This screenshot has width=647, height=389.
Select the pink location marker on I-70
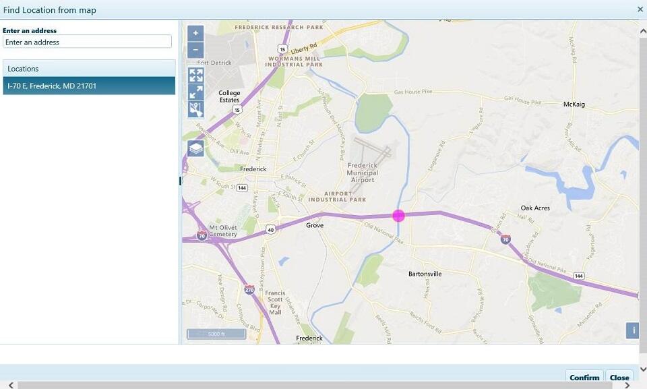pyautogui.click(x=399, y=215)
